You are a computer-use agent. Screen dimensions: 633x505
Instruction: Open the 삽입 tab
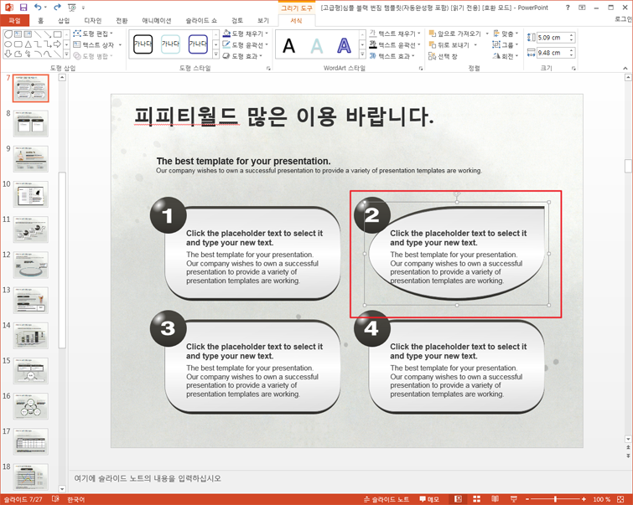point(64,20)
